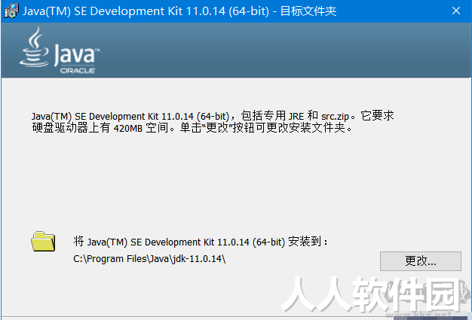This screenshot has height=320, width=472.
Task: Click the line mentioning 420MB disk space
Action: point(192,128)
